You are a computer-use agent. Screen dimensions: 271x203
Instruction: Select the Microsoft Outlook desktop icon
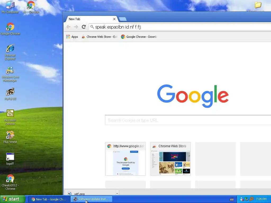[x=10, y=117]
